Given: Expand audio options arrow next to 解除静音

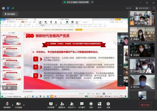Looking at the screenshot, I should click(13, 105).
